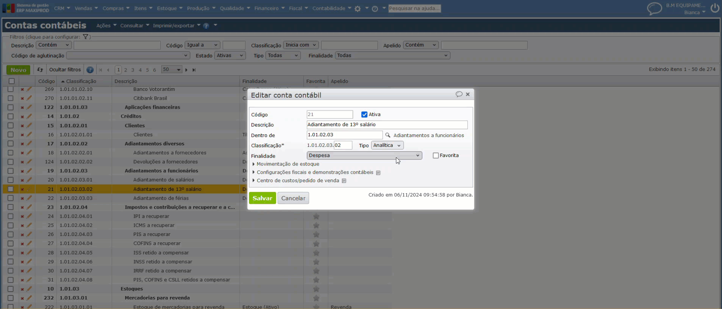
Task: Star the Estoques row as favorite
Action: 316,289
